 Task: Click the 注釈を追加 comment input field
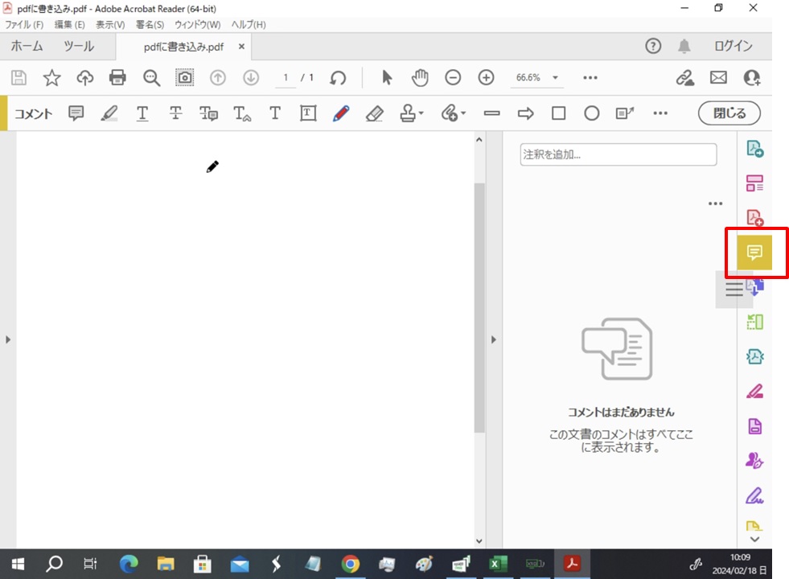(x=618, y=154)
